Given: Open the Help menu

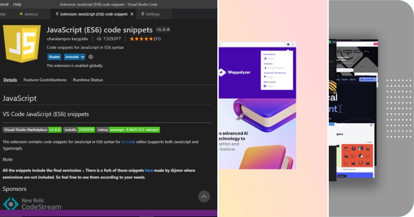Looking at the screenshot, I should pyautogui.click(x=17, y=4).
